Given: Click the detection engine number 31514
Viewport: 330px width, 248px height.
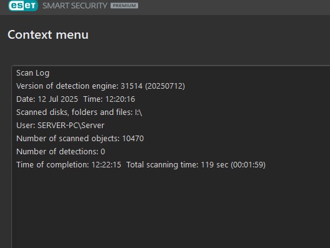Looking at the screenshot, I should pos(131,86).
